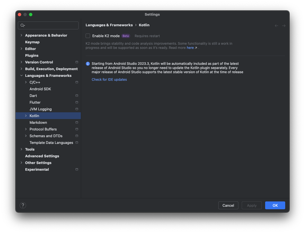Click the C/C++ project-level settings icon

click(77, 82)
